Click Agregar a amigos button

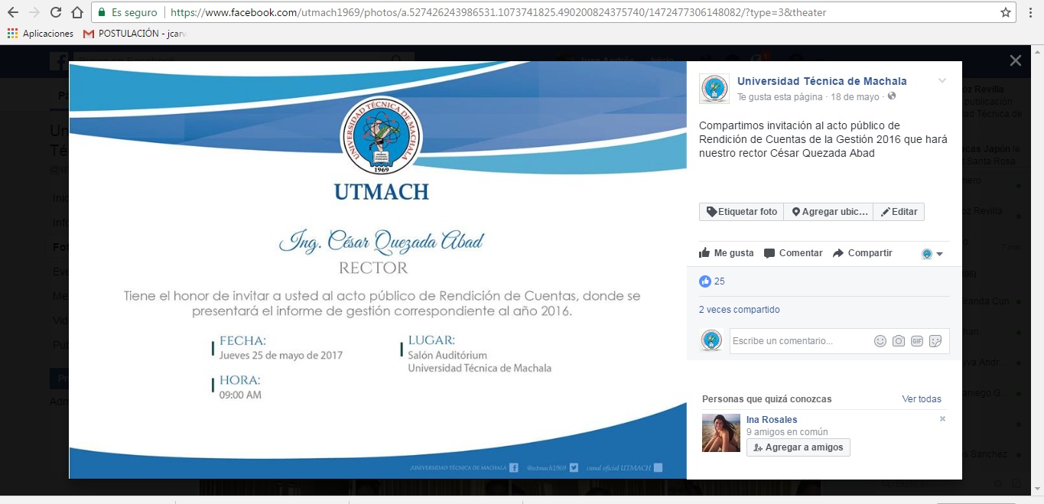(798, 447)
